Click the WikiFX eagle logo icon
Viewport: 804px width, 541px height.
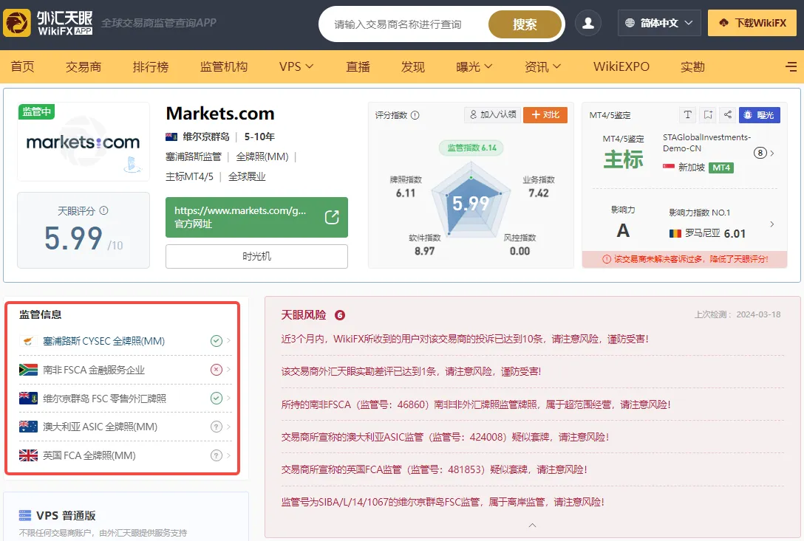tap(17, 23)
